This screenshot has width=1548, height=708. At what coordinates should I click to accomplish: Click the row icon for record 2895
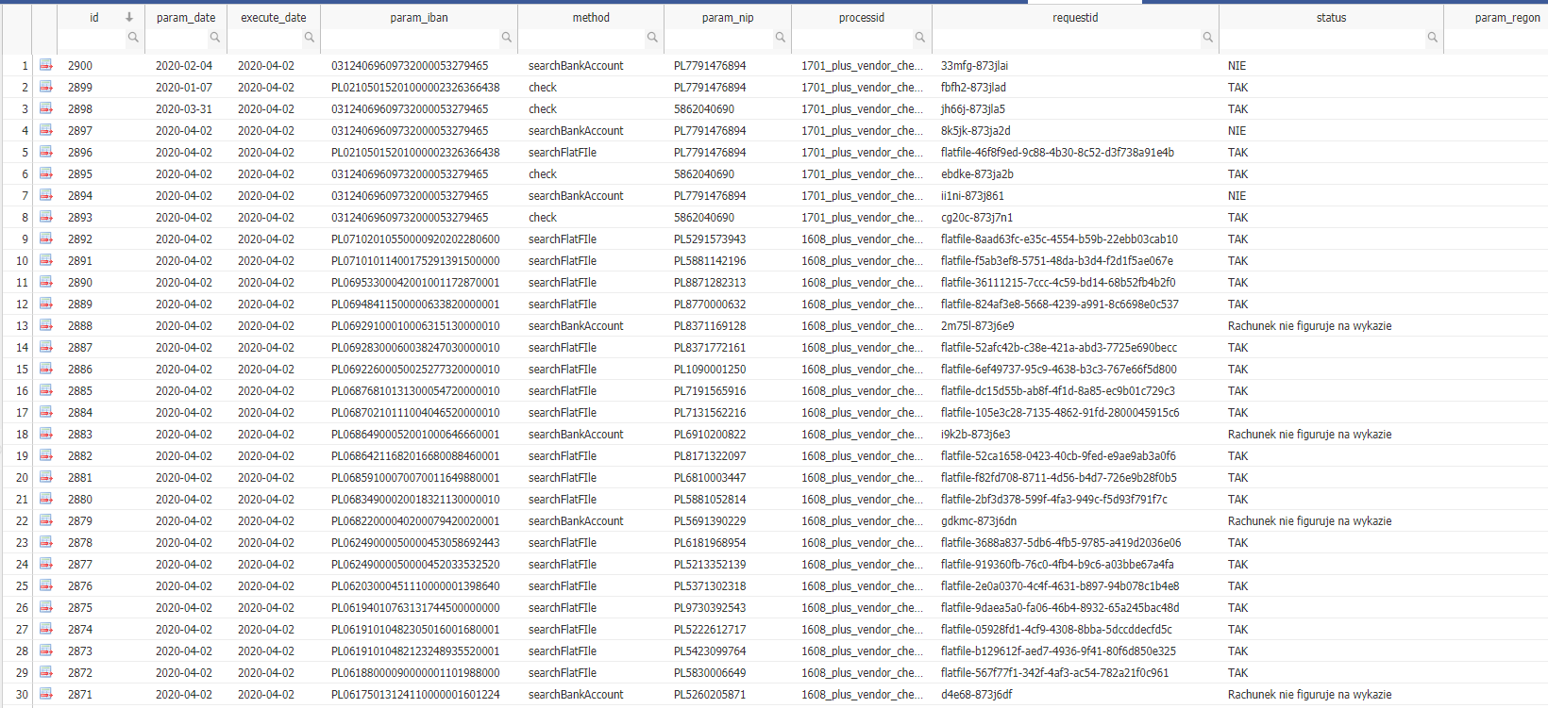(x=45, y=174)
